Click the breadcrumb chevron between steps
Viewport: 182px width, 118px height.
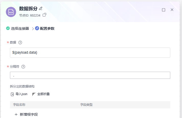[x=33, y=29]
